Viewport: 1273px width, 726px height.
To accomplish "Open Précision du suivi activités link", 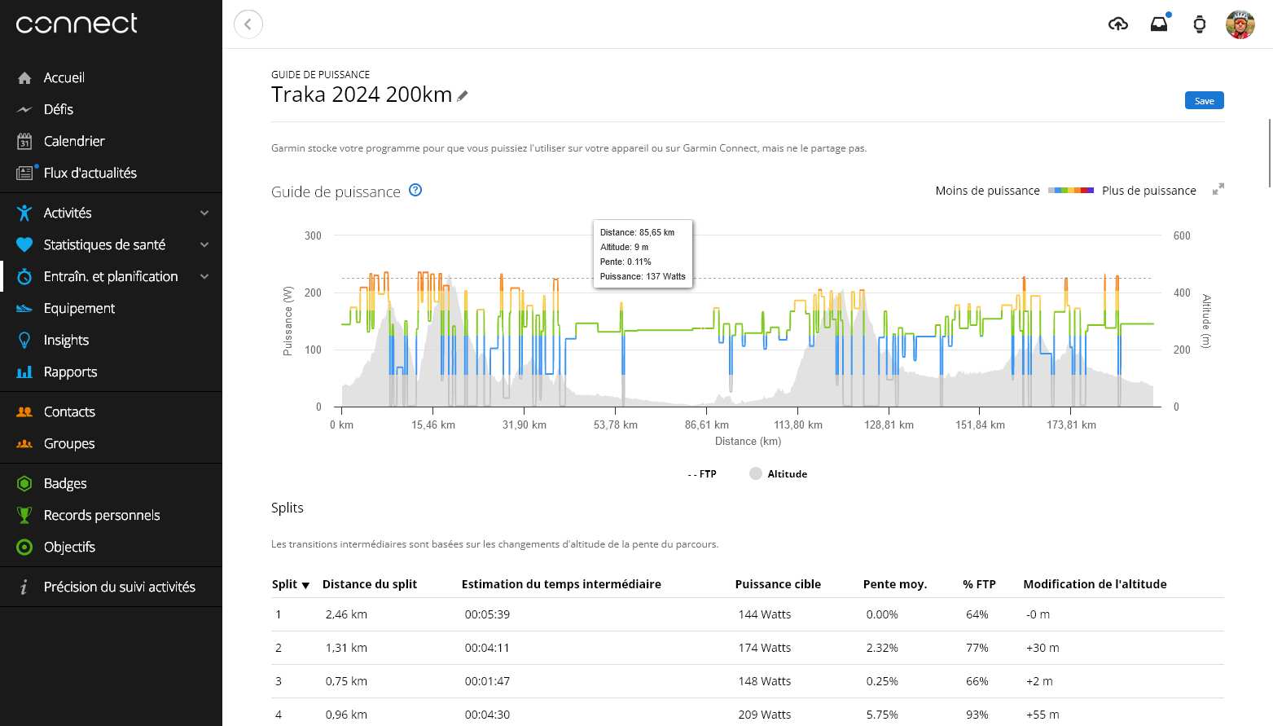I will (120, 587).
